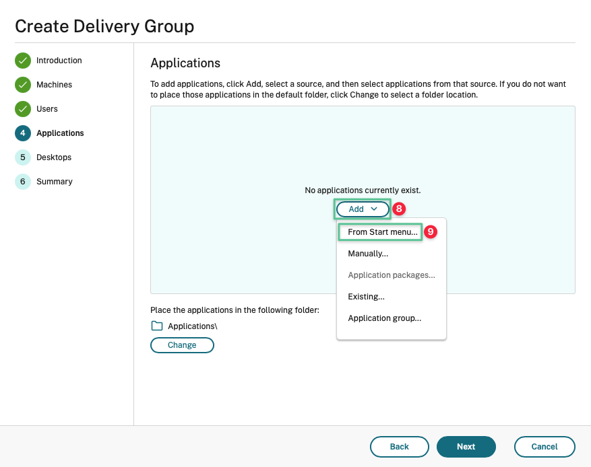Viewport: 591px width, 467px height.
Task: Pick Existing from the Add menu
Action: point(366,297)
